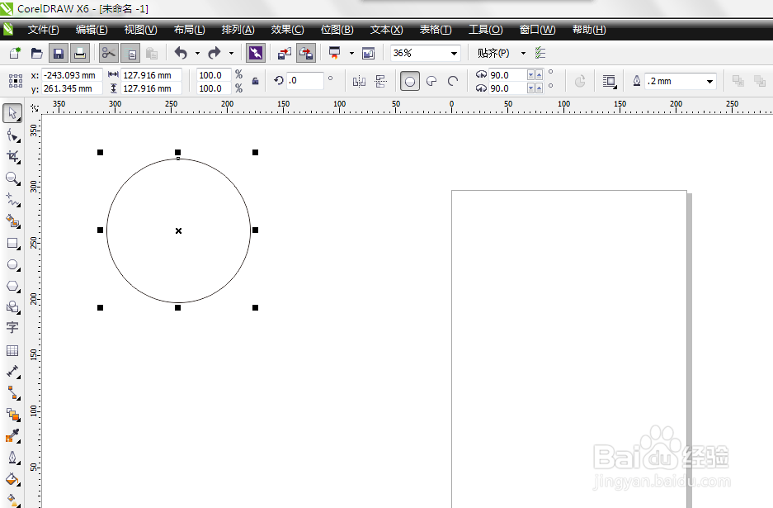Click the rotation angle field
This screenshot has width=773, height=508.
305,80
